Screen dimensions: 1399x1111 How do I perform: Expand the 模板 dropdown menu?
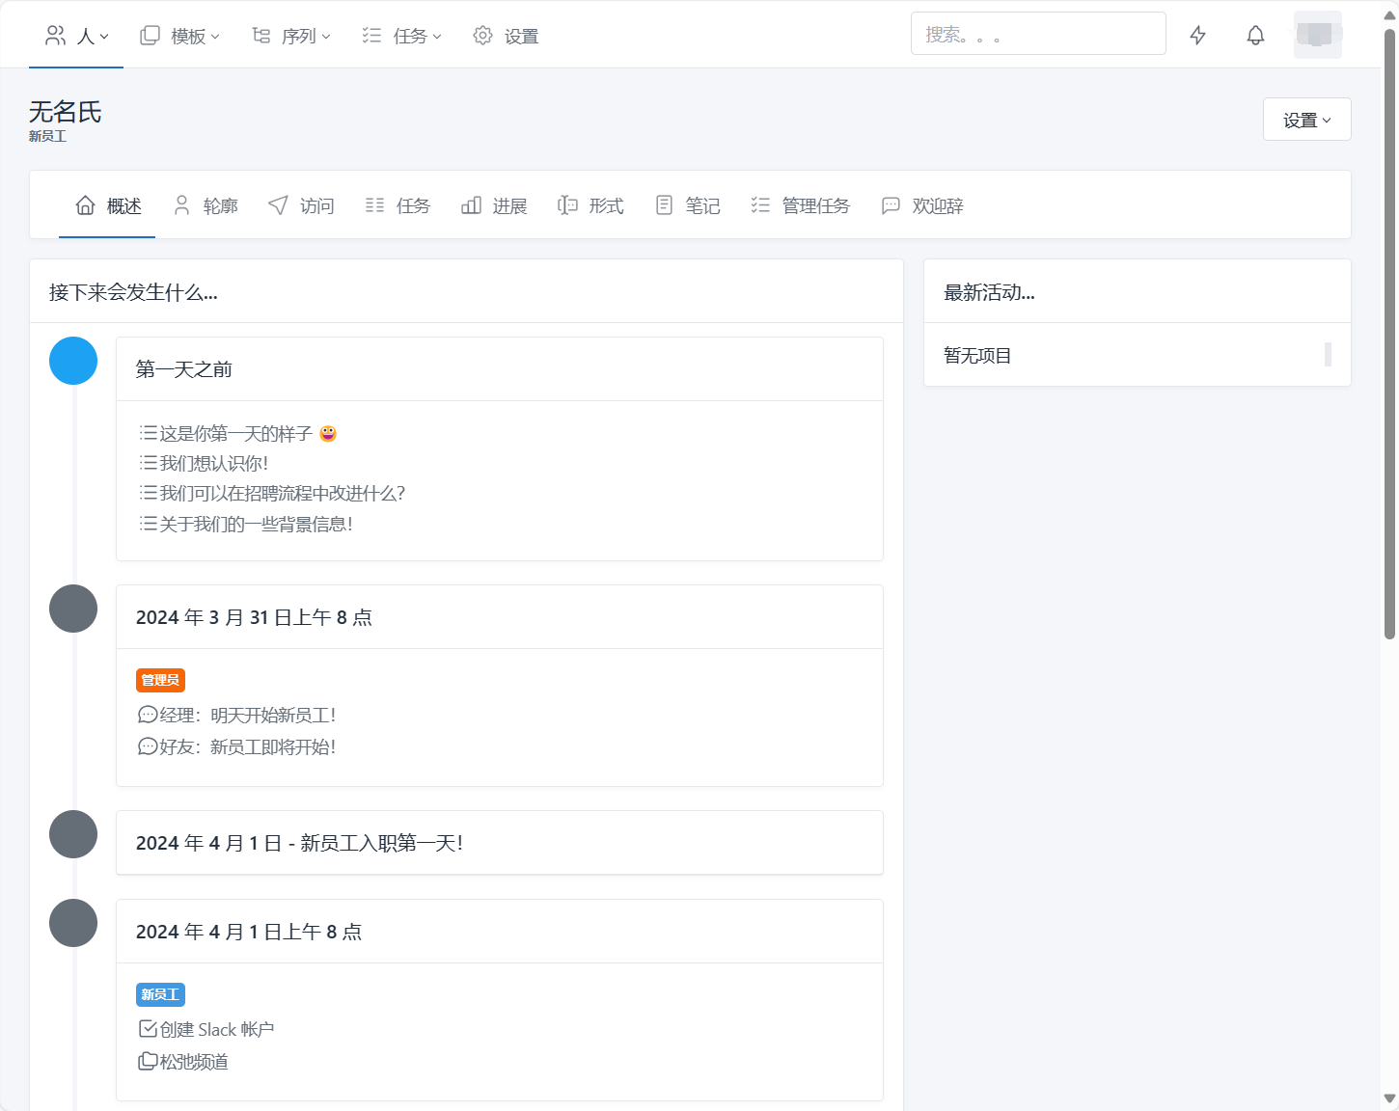coord(180,36)
